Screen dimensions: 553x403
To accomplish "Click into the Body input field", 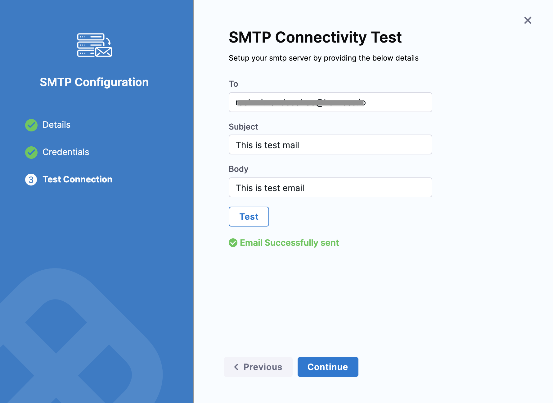I will 330,188.
